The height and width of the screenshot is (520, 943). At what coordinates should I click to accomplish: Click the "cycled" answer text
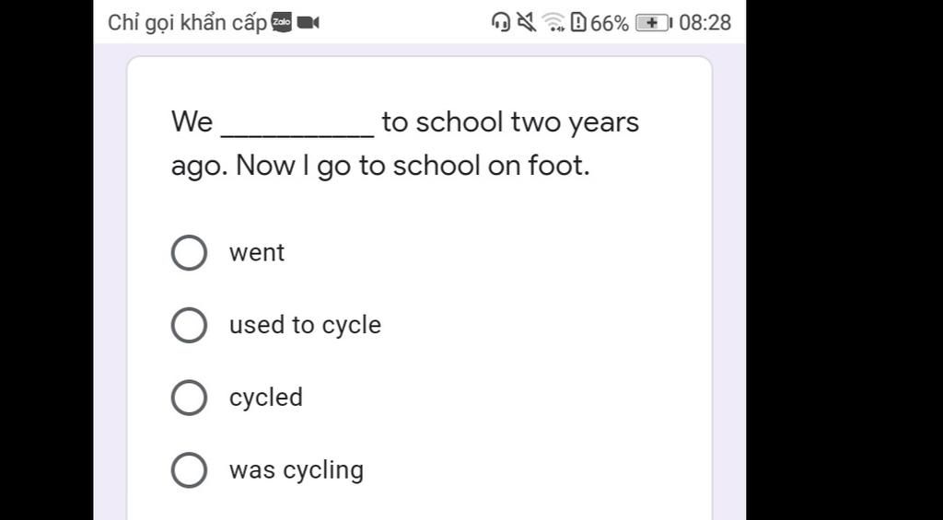266,398
